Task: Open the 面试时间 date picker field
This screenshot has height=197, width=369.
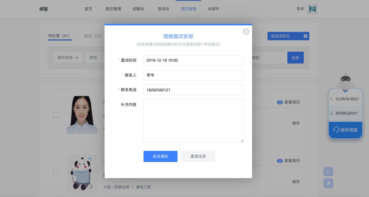Action: point(193,60)
